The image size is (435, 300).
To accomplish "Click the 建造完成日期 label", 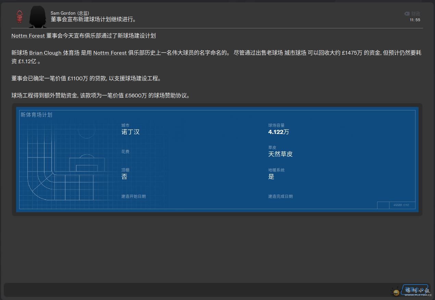I will click(281, 196).
